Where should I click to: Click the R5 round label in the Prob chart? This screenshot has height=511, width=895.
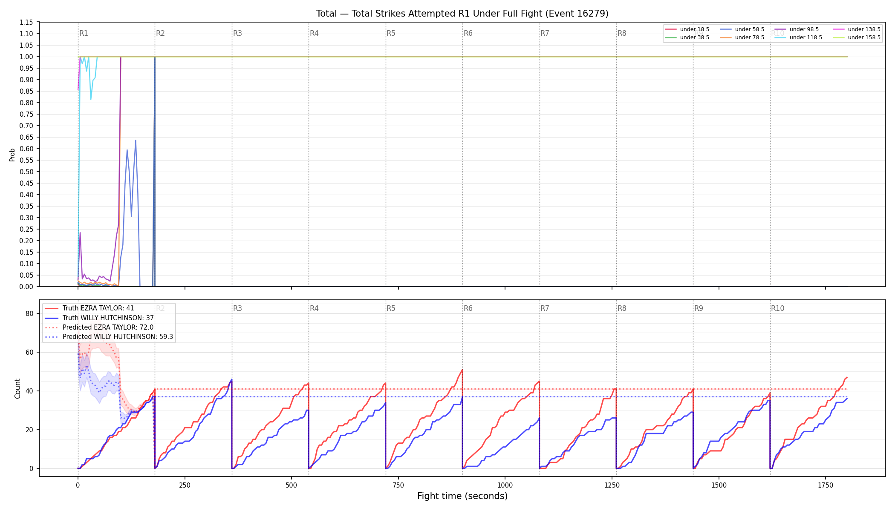point(391,33)
